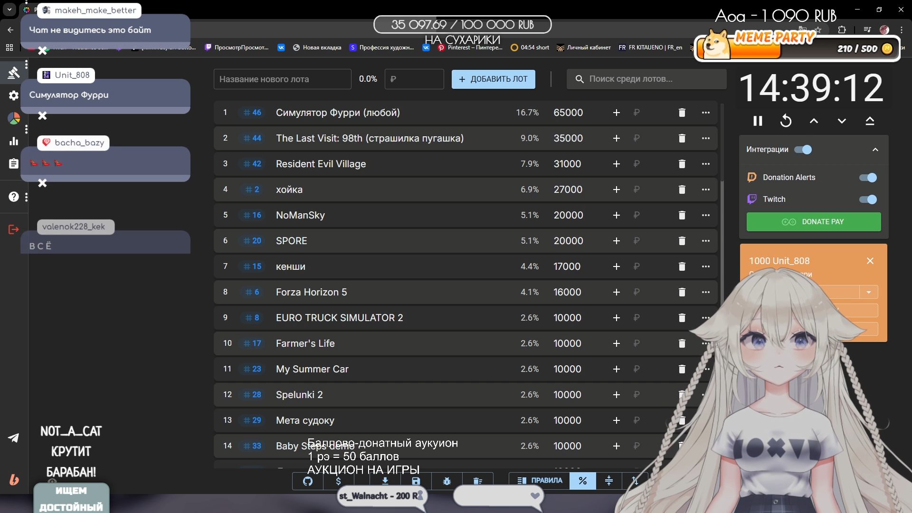The height and width of the screenshot is (513, 912).
Task: Click the GitHub icon in bottom toolbar
Action: [x=308, y=481]
